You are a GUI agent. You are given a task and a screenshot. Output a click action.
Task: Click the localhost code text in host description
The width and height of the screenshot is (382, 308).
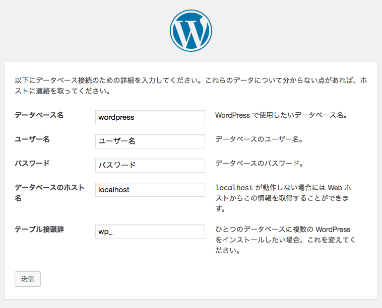coord(234,188)
